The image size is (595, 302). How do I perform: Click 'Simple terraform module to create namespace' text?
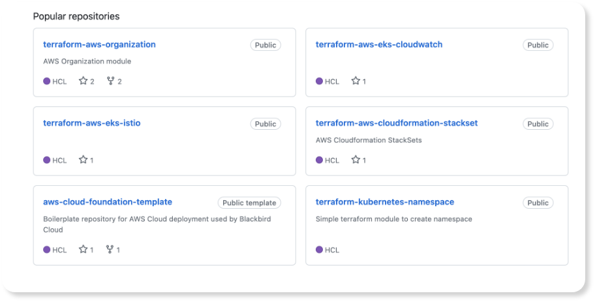394,219
